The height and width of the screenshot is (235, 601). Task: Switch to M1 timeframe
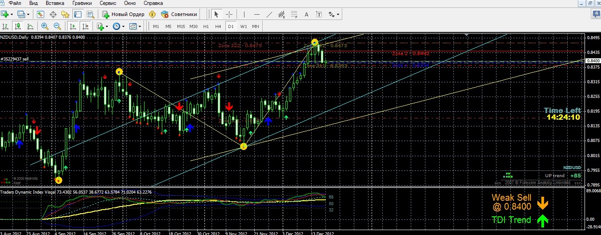point(156,26)
